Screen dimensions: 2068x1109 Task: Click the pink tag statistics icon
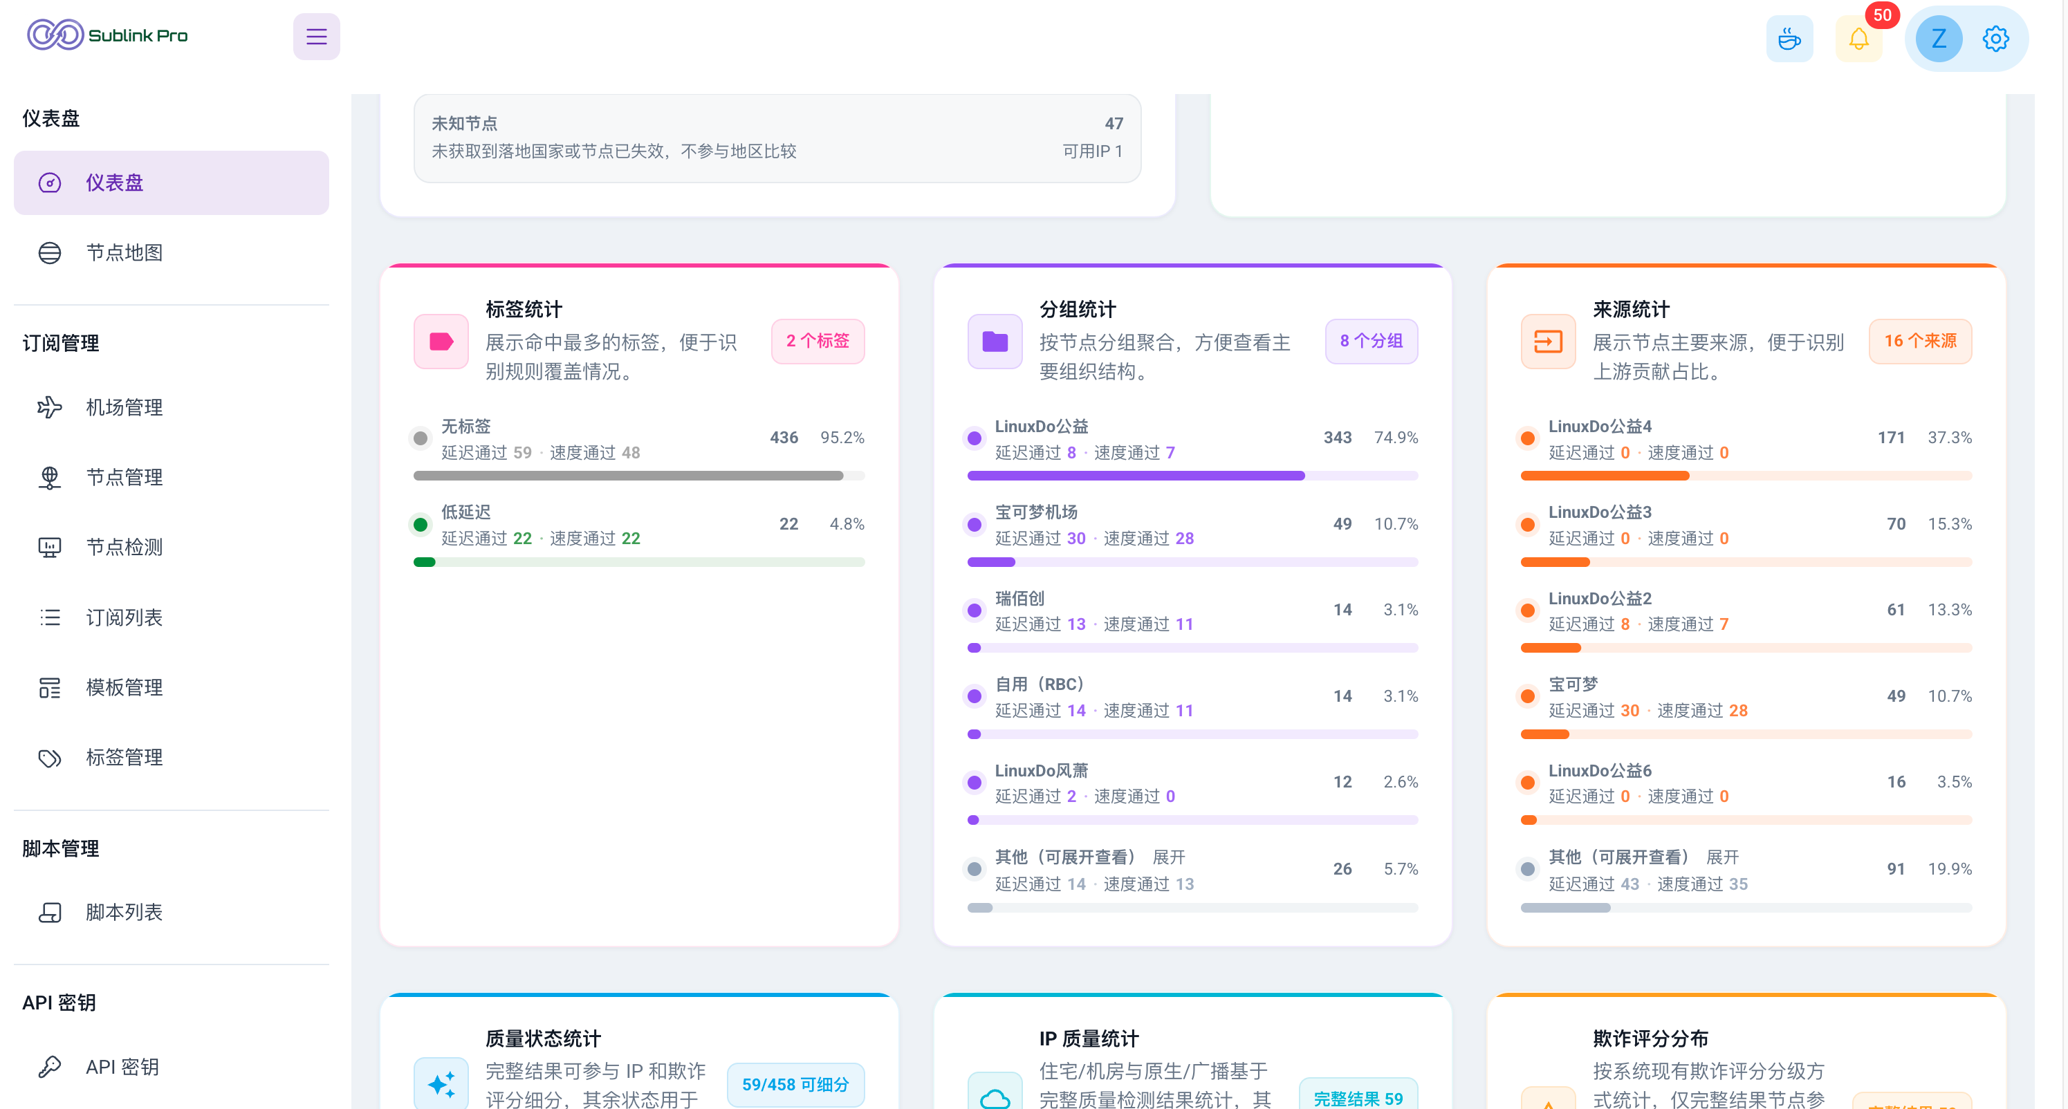(441, 341)
